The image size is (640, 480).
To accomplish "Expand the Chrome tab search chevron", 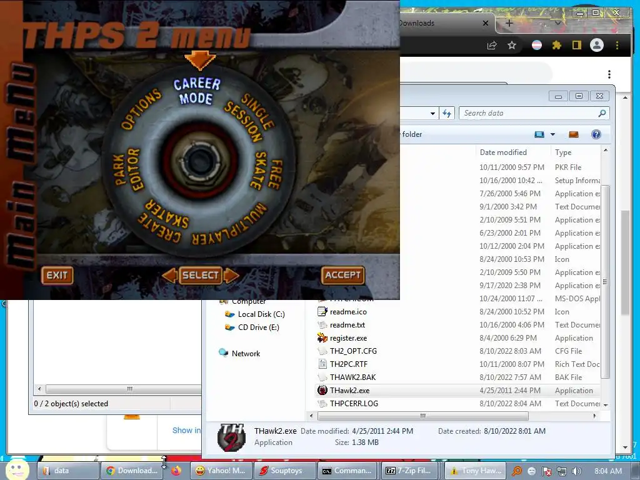I will (x=557, y=23).
